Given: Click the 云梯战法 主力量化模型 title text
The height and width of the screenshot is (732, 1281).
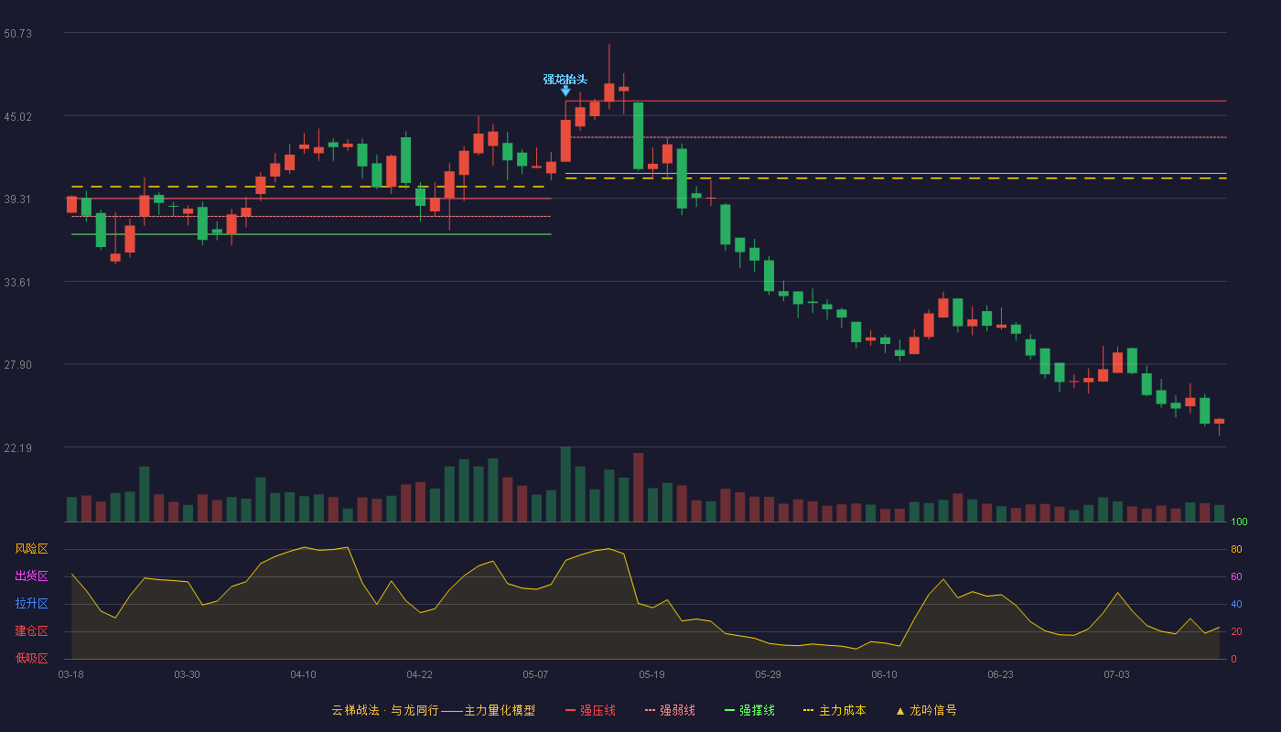Looking at the screenshot, I should coord(433,710).
